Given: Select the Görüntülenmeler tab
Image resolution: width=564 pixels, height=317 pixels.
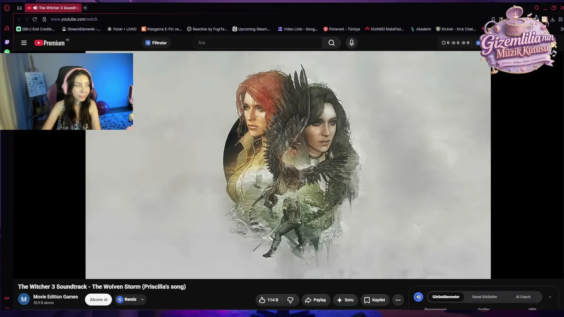Looking at the screenshot, I should coord(446,297).
